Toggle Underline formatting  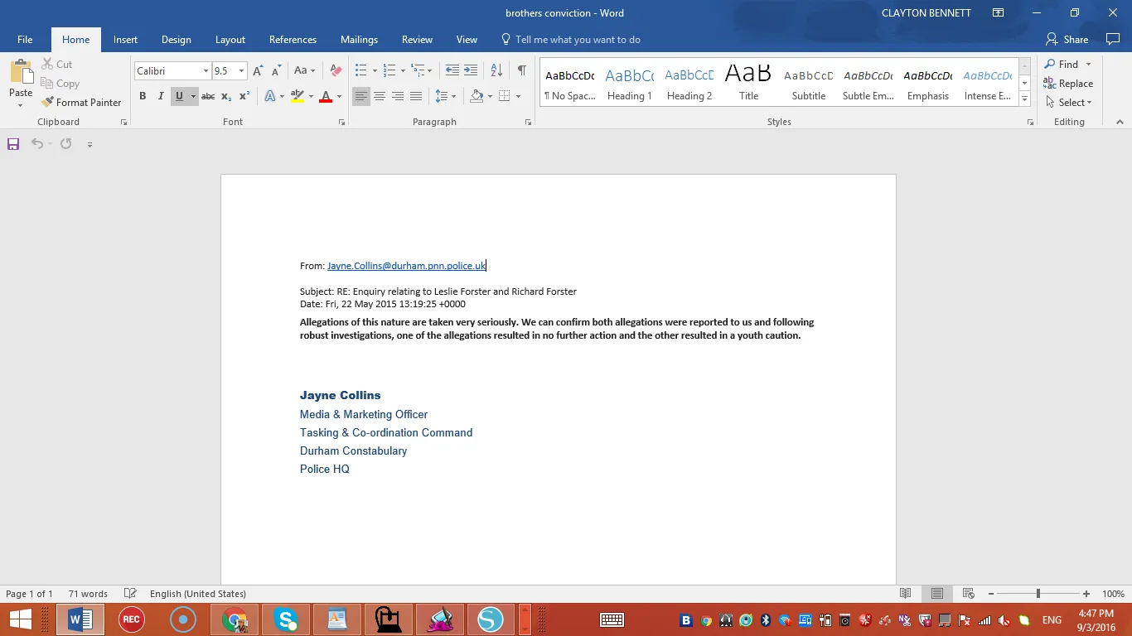pyautogui.click(x=179, y=96)
